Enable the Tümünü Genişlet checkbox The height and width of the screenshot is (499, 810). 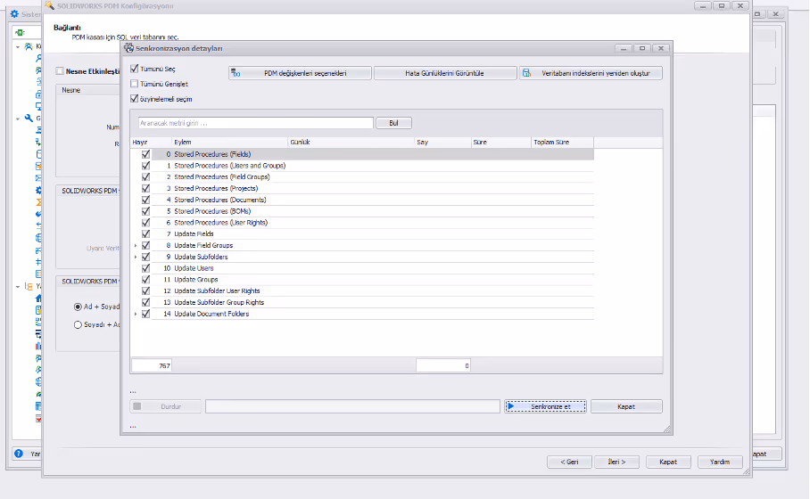click(135, 84)
